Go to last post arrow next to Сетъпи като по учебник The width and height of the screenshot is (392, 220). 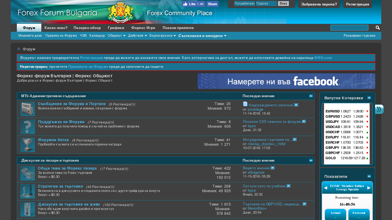(288, 186)
